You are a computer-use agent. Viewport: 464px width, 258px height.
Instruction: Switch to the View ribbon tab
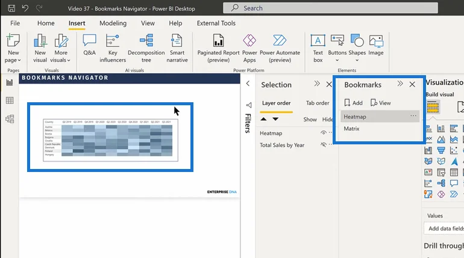tap(148, 23)
